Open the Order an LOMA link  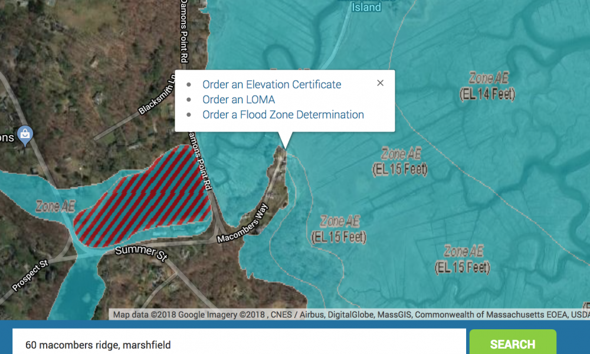click(x=238, y=100)
